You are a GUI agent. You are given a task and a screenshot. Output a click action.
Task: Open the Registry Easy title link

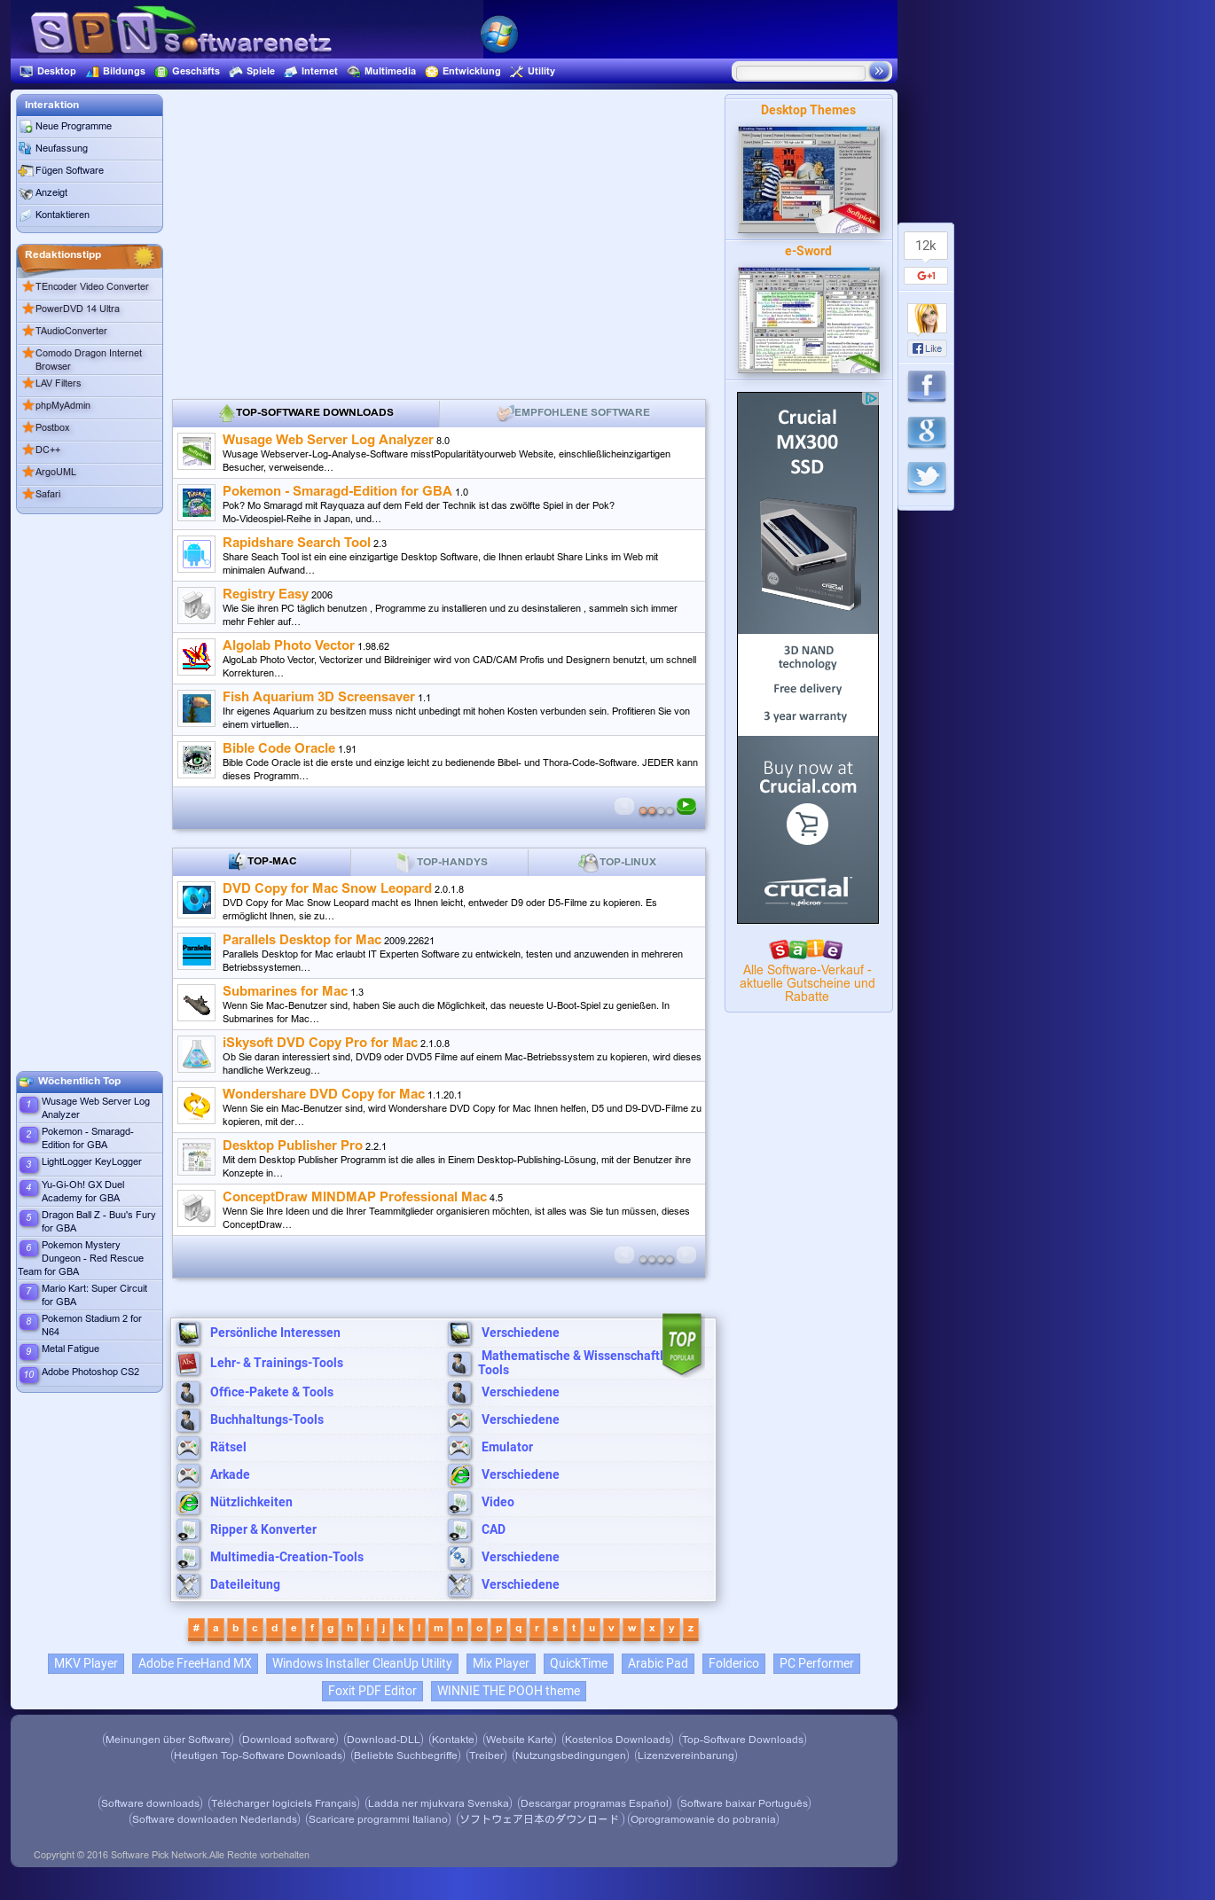pos(265,594)
